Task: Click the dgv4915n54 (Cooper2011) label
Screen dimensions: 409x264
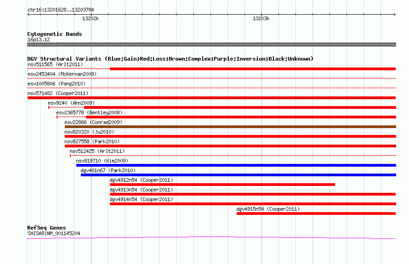Action: click(268, 209)
